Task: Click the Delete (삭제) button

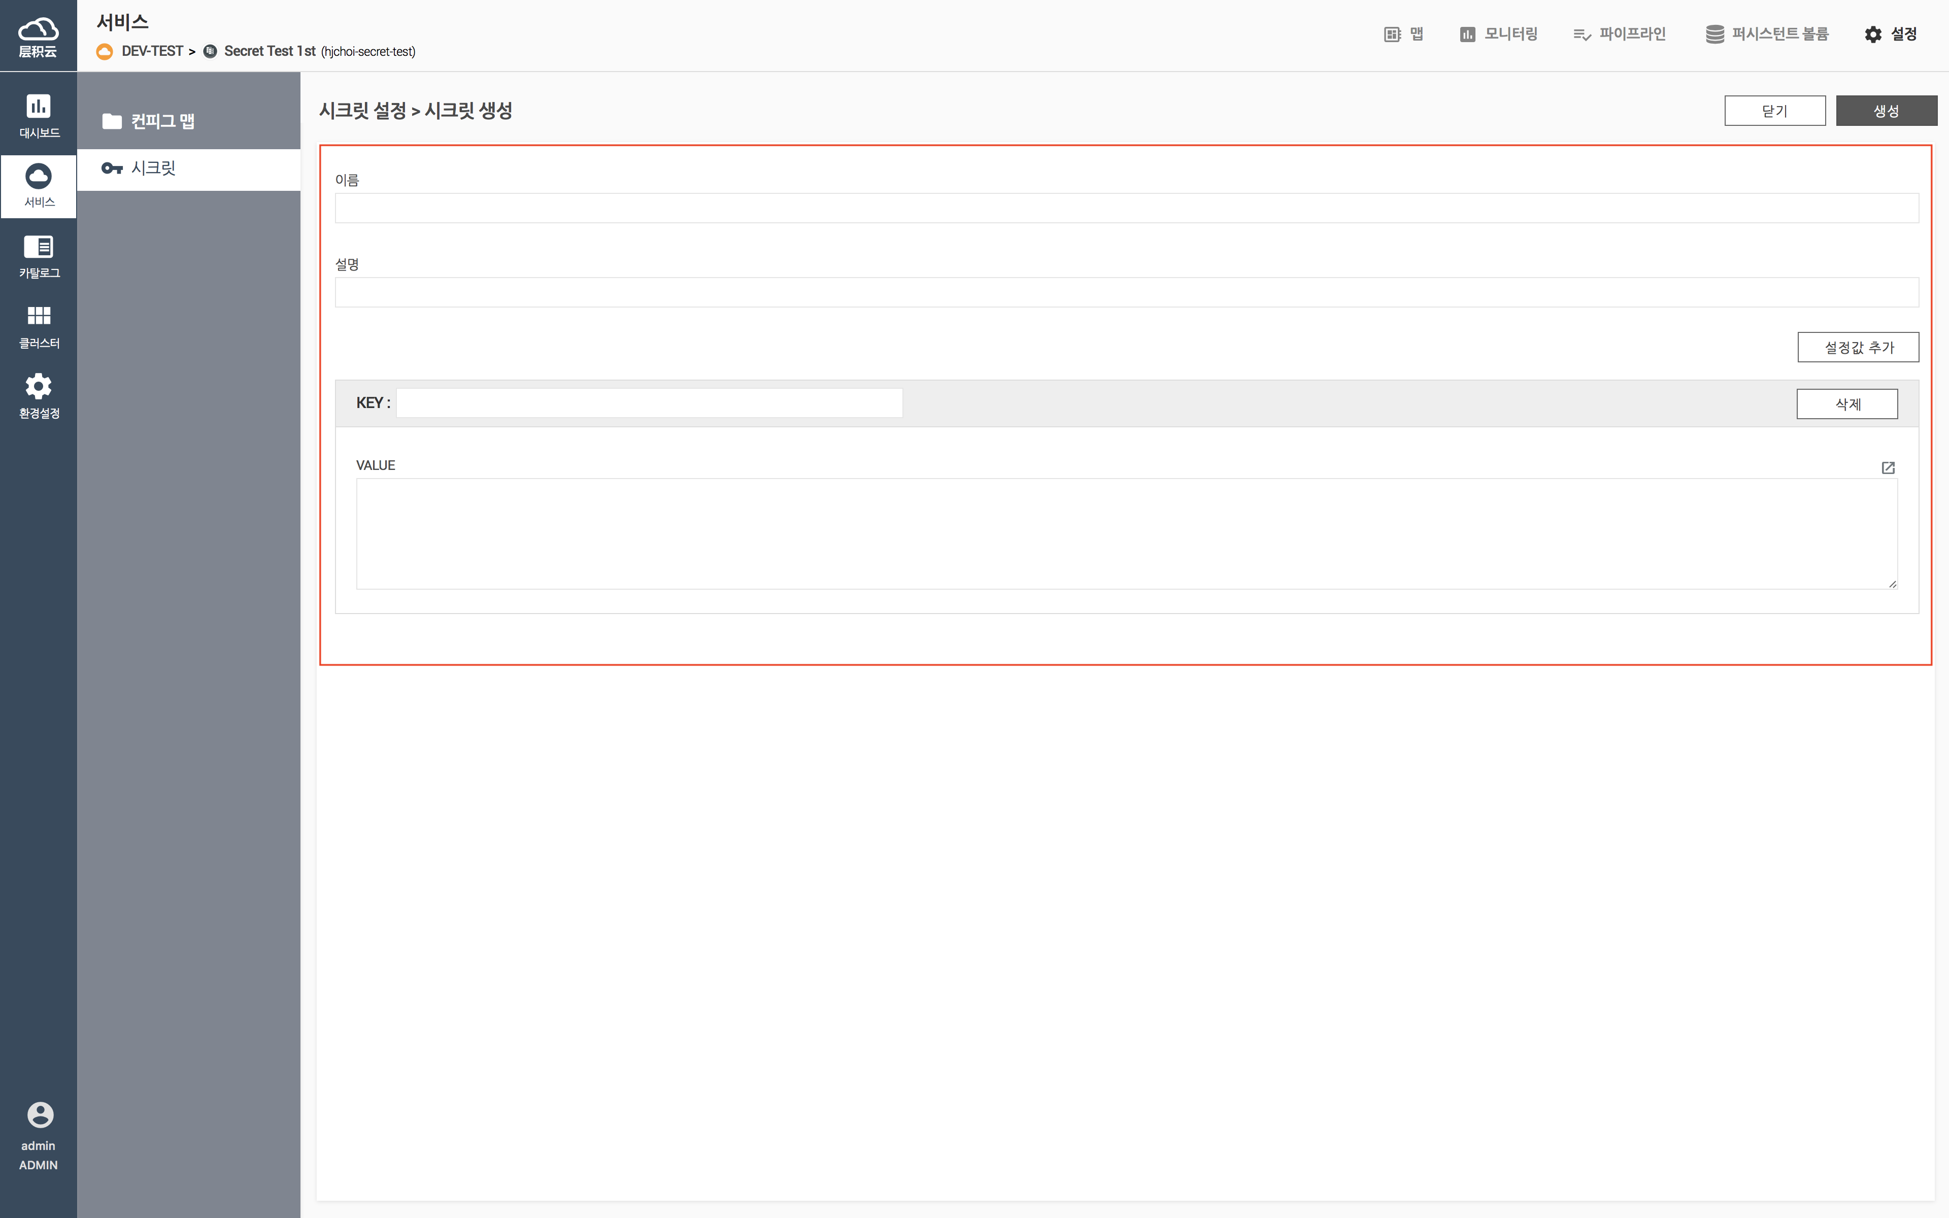Action: coord(1846,403)
